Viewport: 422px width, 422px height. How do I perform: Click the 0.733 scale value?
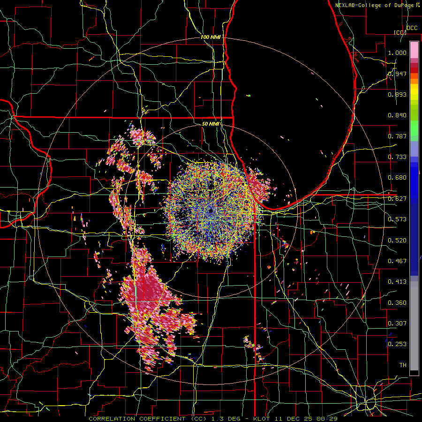pyautogui.click(x=397, y=157)
